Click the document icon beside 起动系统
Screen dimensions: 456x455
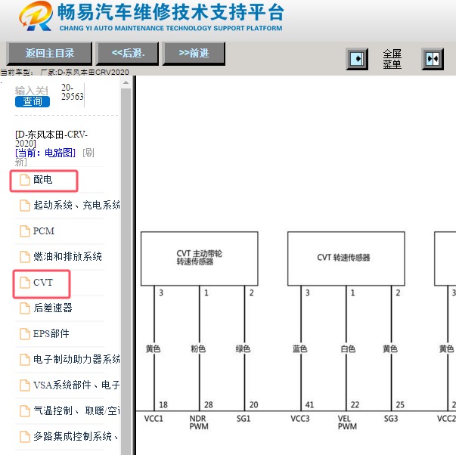(25, 206)
